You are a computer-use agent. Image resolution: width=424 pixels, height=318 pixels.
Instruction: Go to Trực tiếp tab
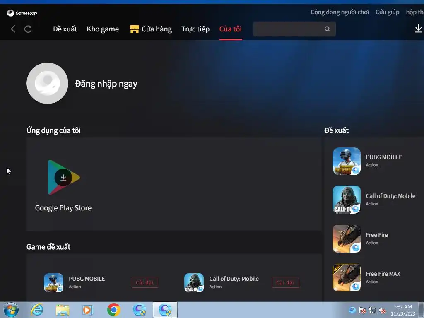pyautogui.click(x=195, y=29)
